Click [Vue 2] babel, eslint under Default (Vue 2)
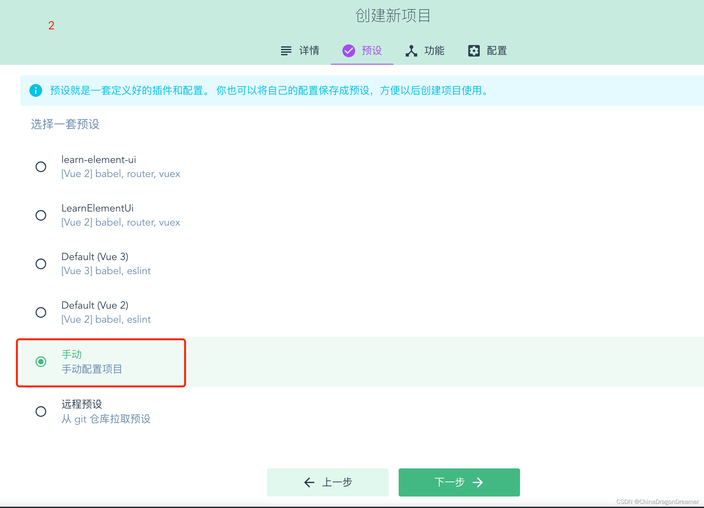704x508 pixels. pos(106,319)
